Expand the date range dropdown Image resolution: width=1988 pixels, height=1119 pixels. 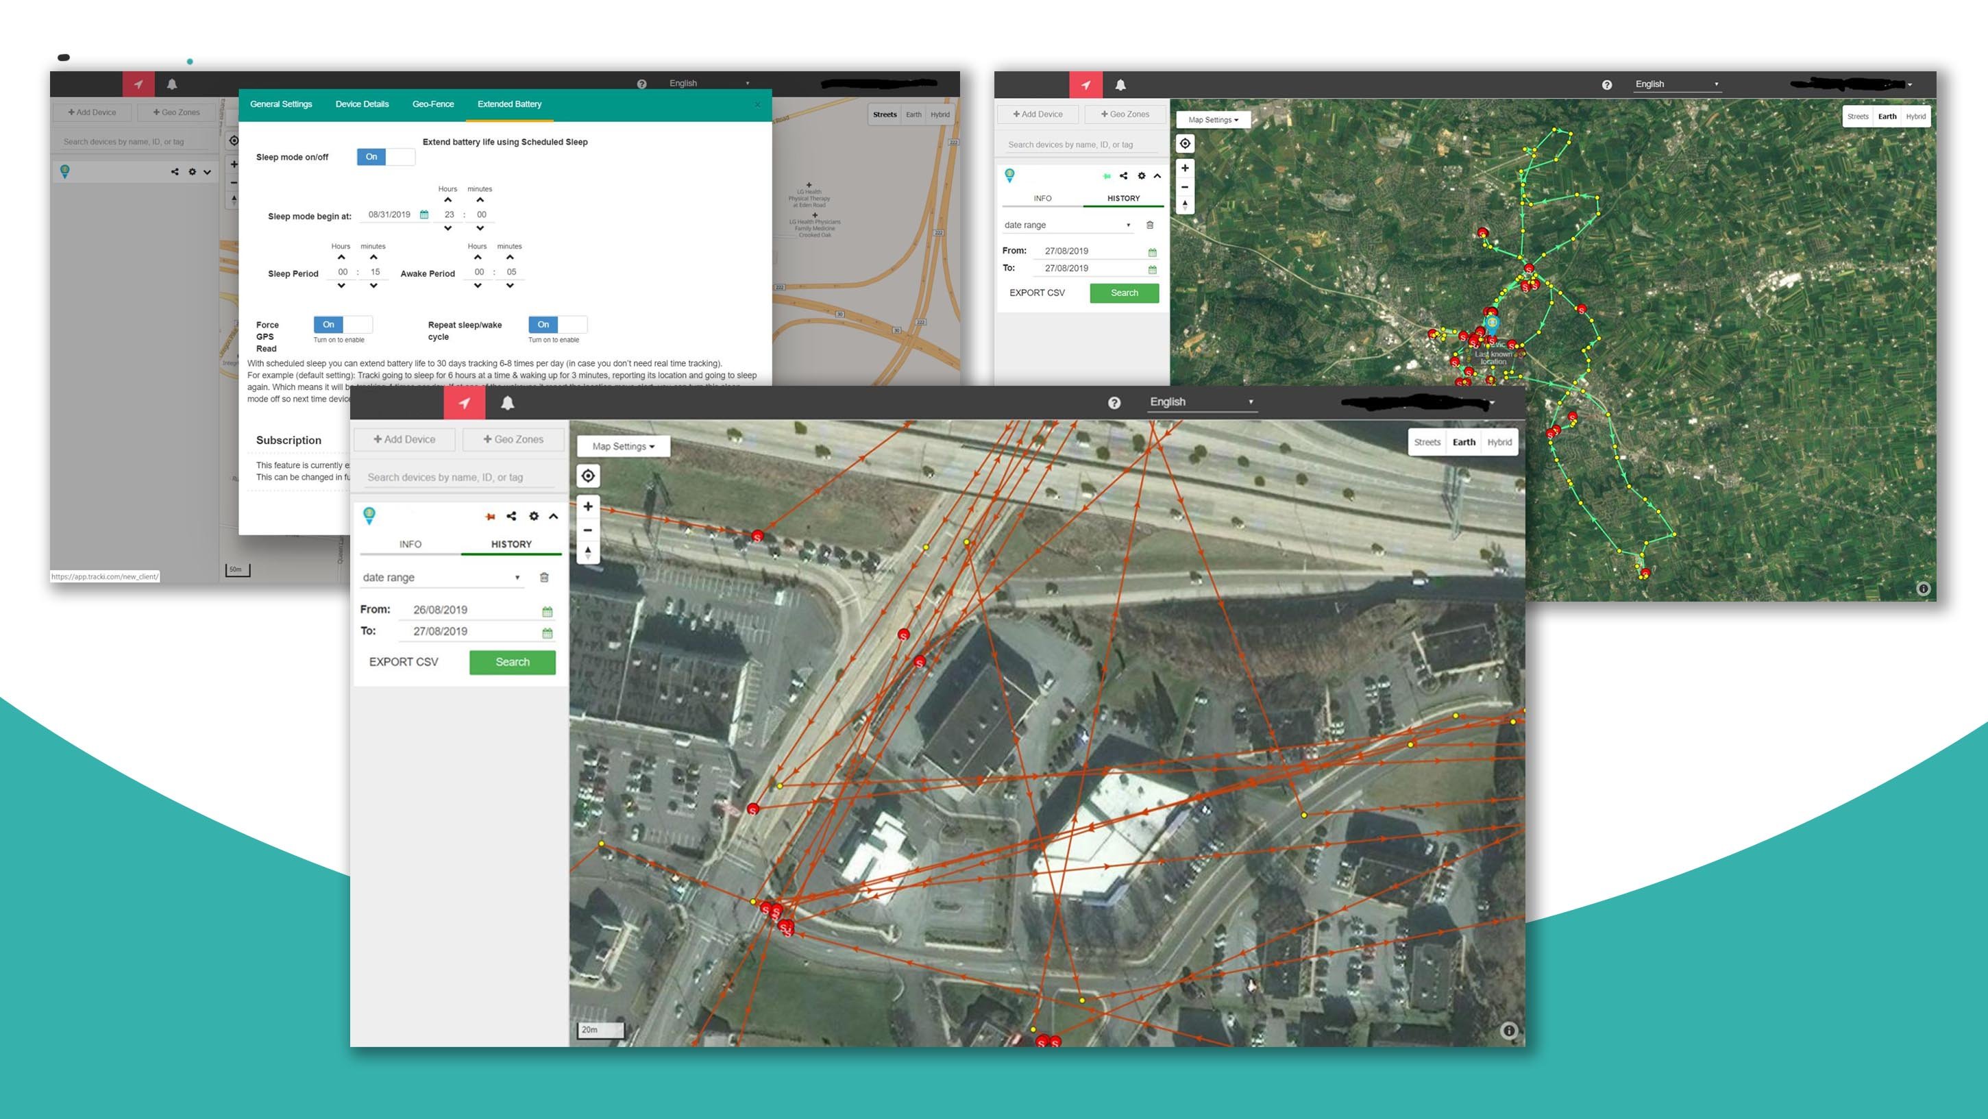[x=516, y=577]
